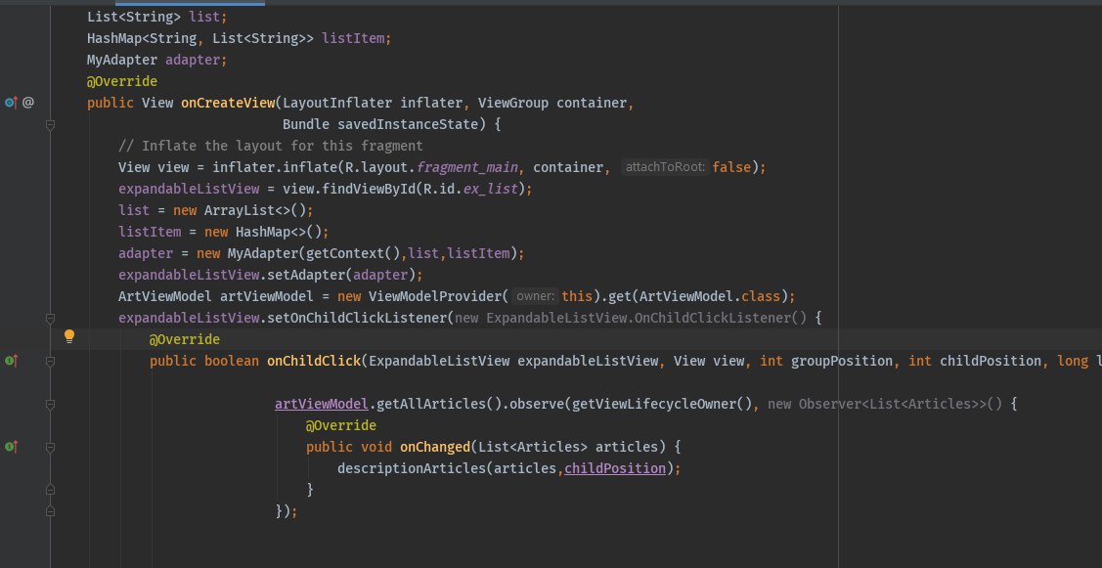Click the attachToRoot: parameter hint
This screenshot has width=1102, height=568.
coord(666,167)
